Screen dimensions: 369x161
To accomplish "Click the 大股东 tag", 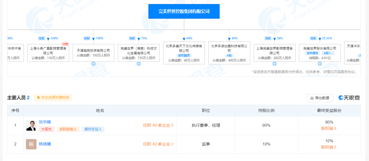I will 47,129.
